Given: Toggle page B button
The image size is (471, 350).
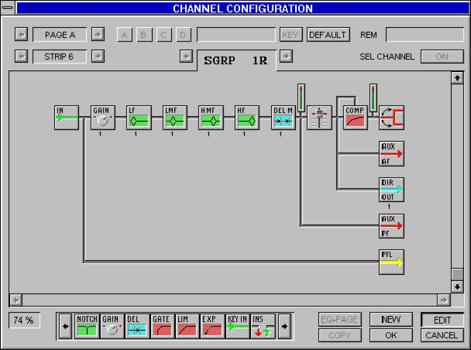Looking at the screenshot, I should tap(144, 35).
